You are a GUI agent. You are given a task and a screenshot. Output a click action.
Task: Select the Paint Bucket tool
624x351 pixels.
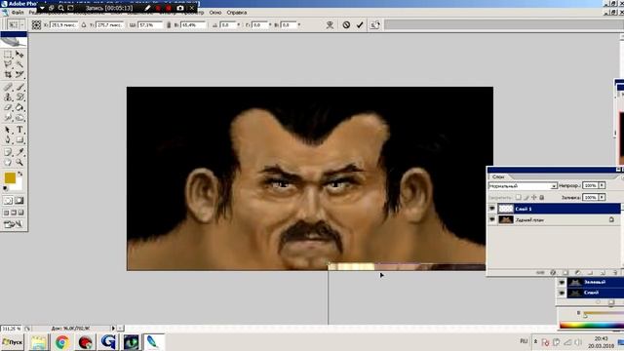pyautogui.click(x=19, y=107)
